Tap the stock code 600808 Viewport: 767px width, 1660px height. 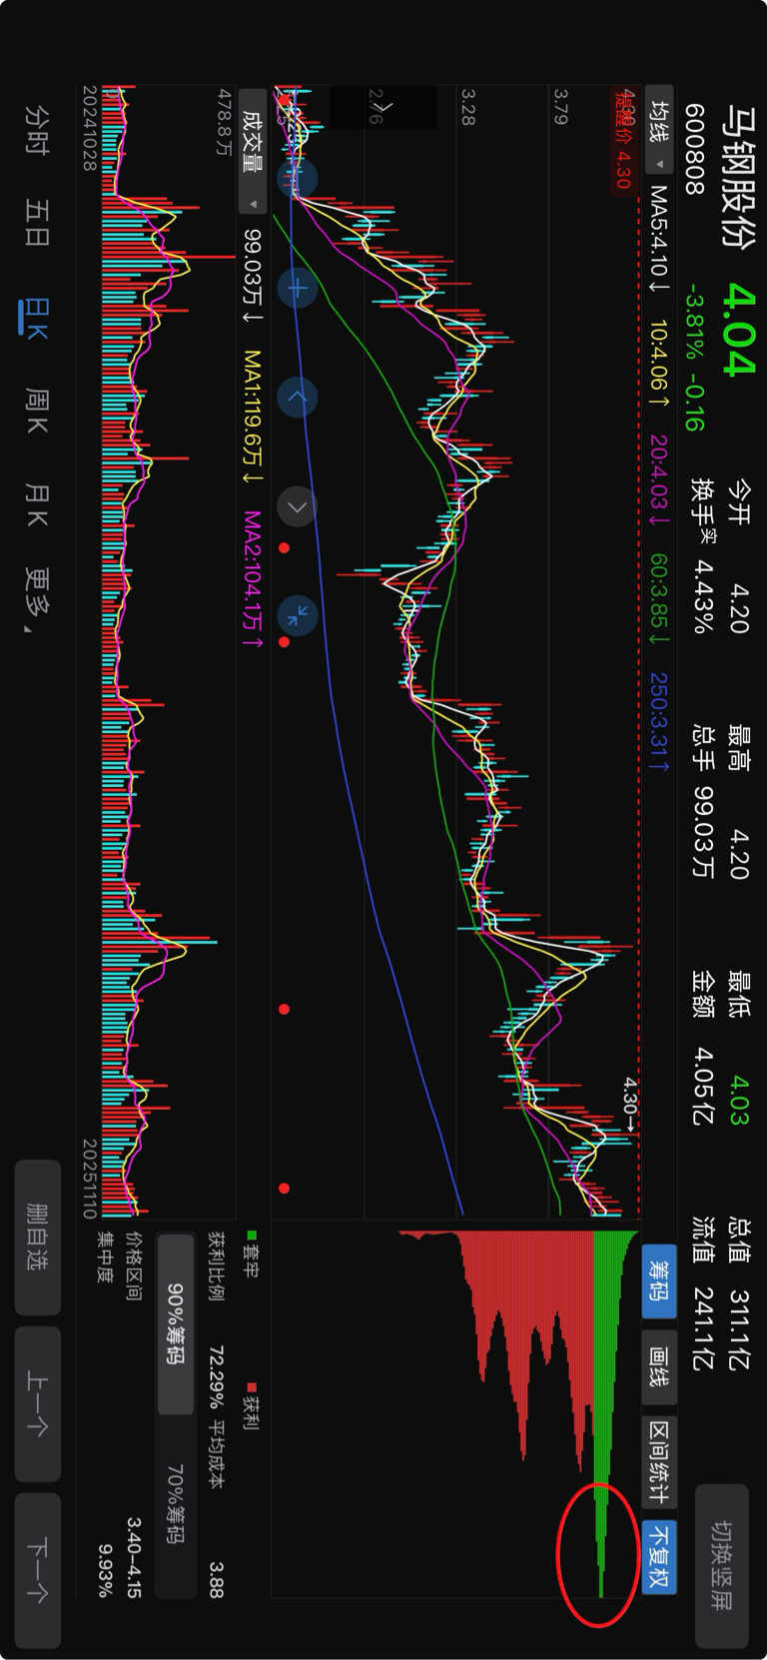point(695,149)
